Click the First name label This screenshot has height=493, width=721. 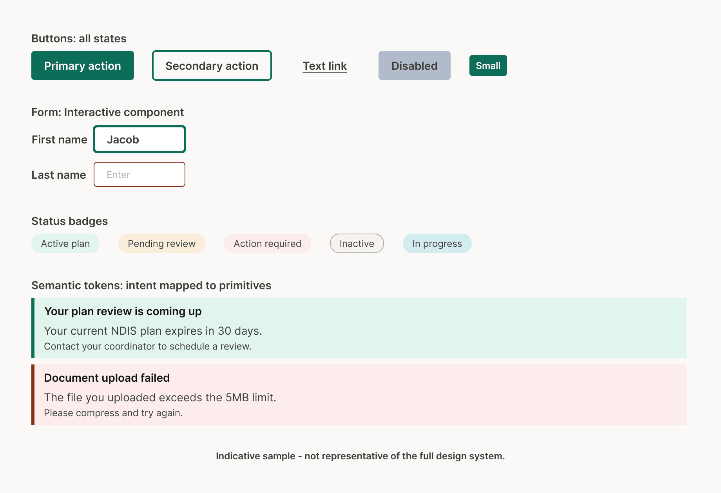click(x=60, y=140)
